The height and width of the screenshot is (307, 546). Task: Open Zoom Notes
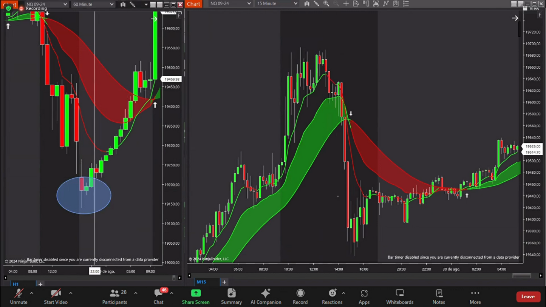[x=439, y=296]
